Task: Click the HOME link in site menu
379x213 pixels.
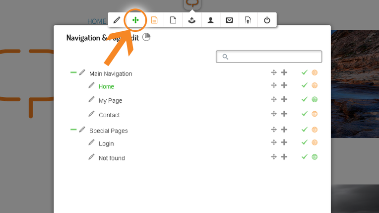Action: pyautogui.click(x=97, y=21)
